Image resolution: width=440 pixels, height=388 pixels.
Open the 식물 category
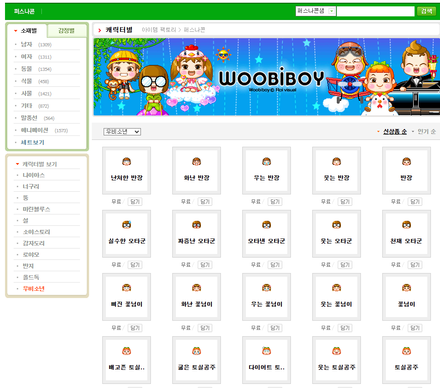[x=27, y=81]
